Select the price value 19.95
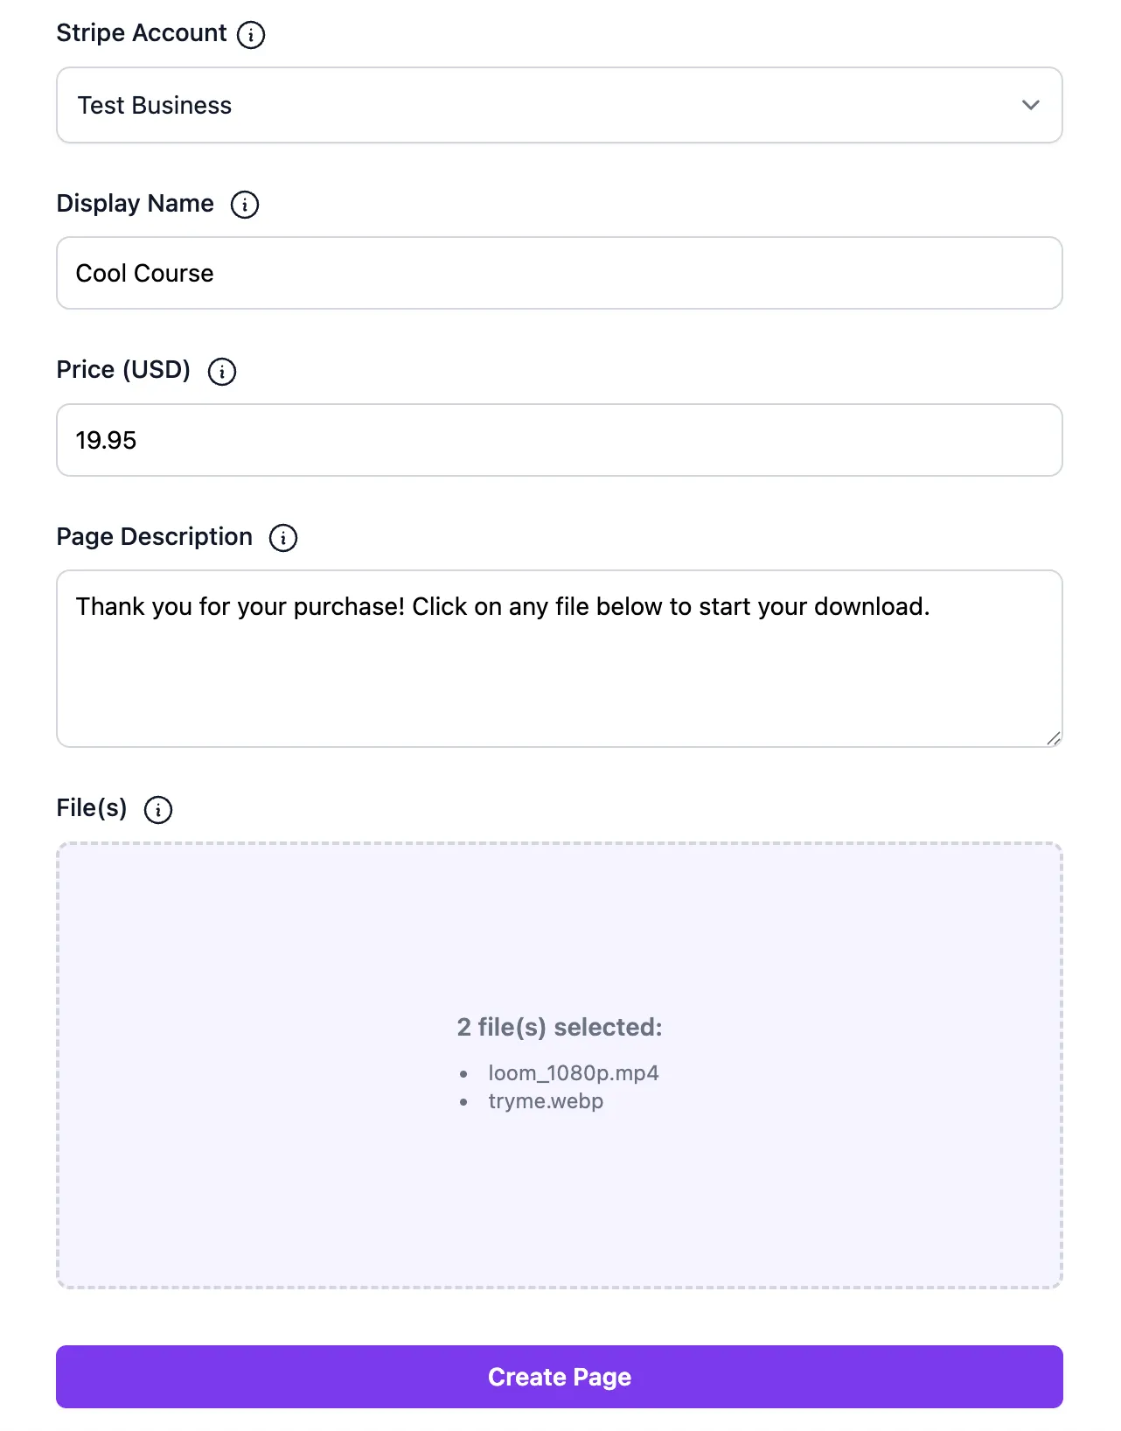The width and height of the screenshot is (1121, 1431). click(x=107, y=440)
